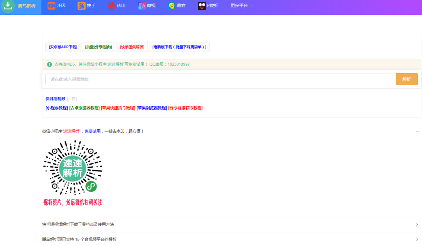Click the 安卓版APP下载 button
The width and height of the screenshot is (422, 246).
pyautogui.click(x=63, y=47)
